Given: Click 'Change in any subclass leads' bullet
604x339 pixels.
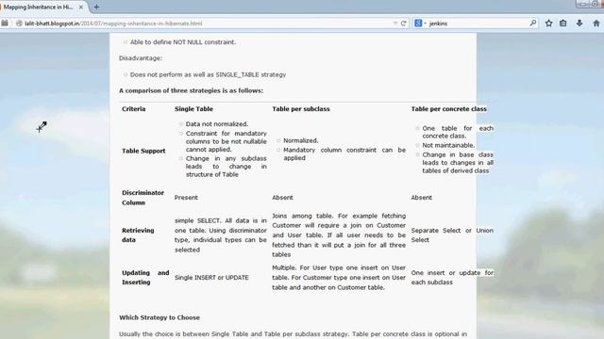Looking at the screenshot, I should click(x=226, y=167).
